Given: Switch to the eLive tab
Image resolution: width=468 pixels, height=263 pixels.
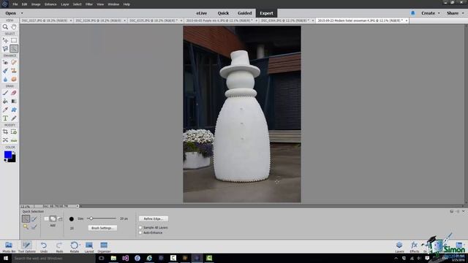Looking at the screenshot, I should 202,13.
